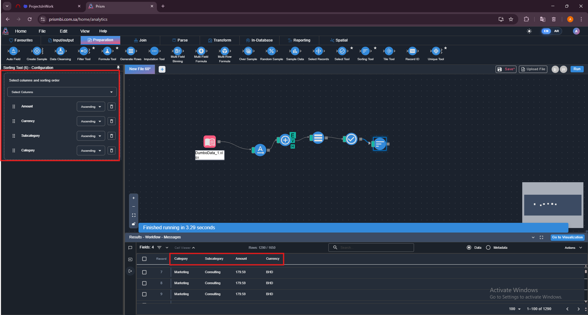The height and width of the screenshot is (315, 588).
Task: Click the canvas zoom in plus button
Action: coord(134,198)
